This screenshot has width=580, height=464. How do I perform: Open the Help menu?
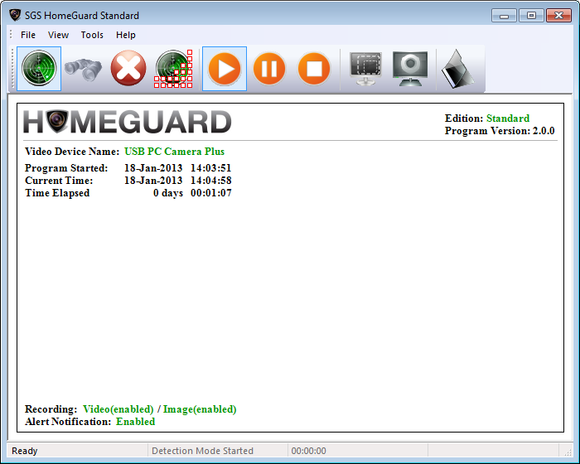click(126, 35)
